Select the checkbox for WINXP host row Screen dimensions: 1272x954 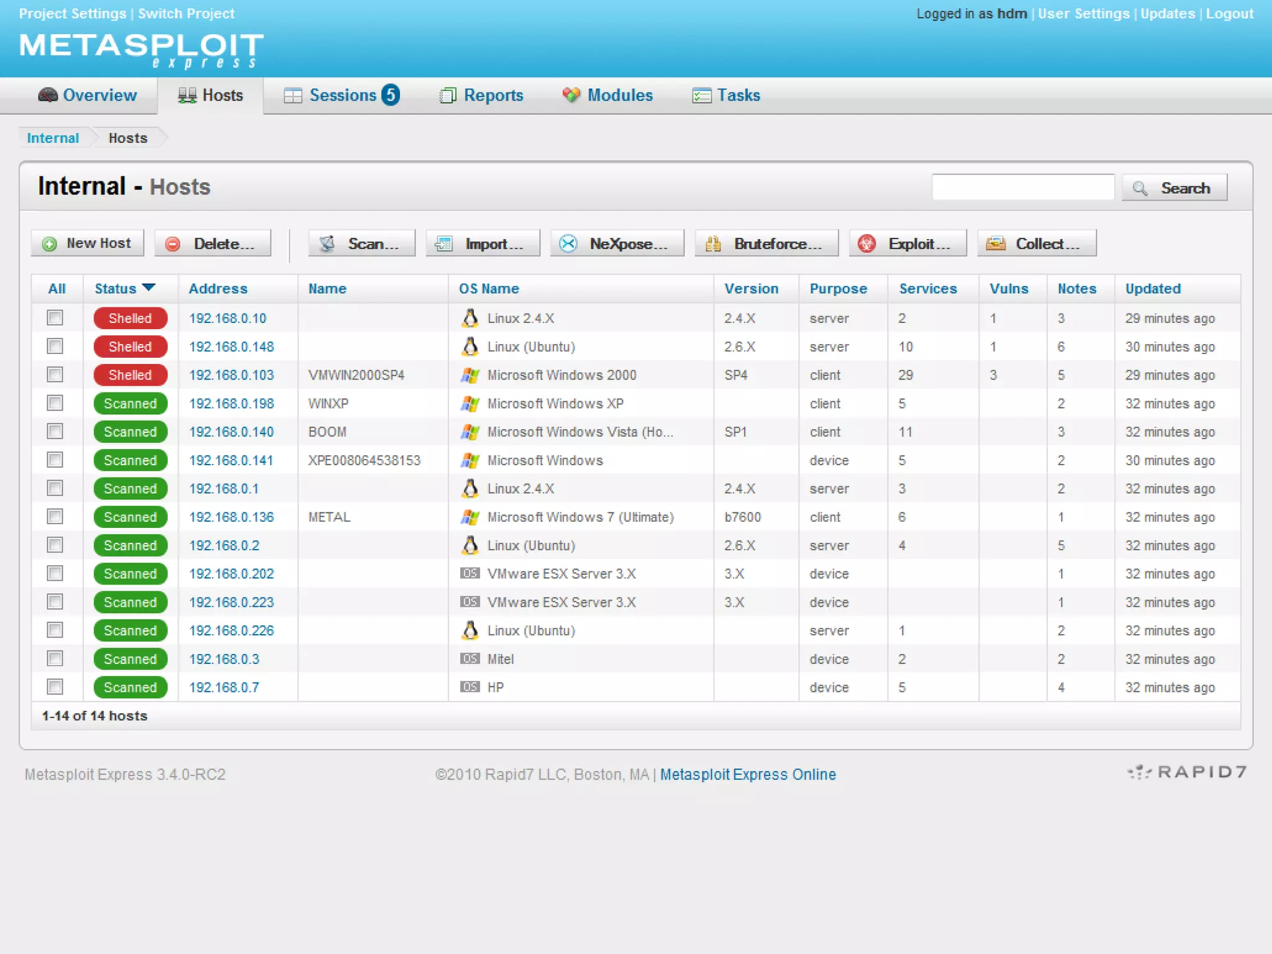[x=55, y=403]
